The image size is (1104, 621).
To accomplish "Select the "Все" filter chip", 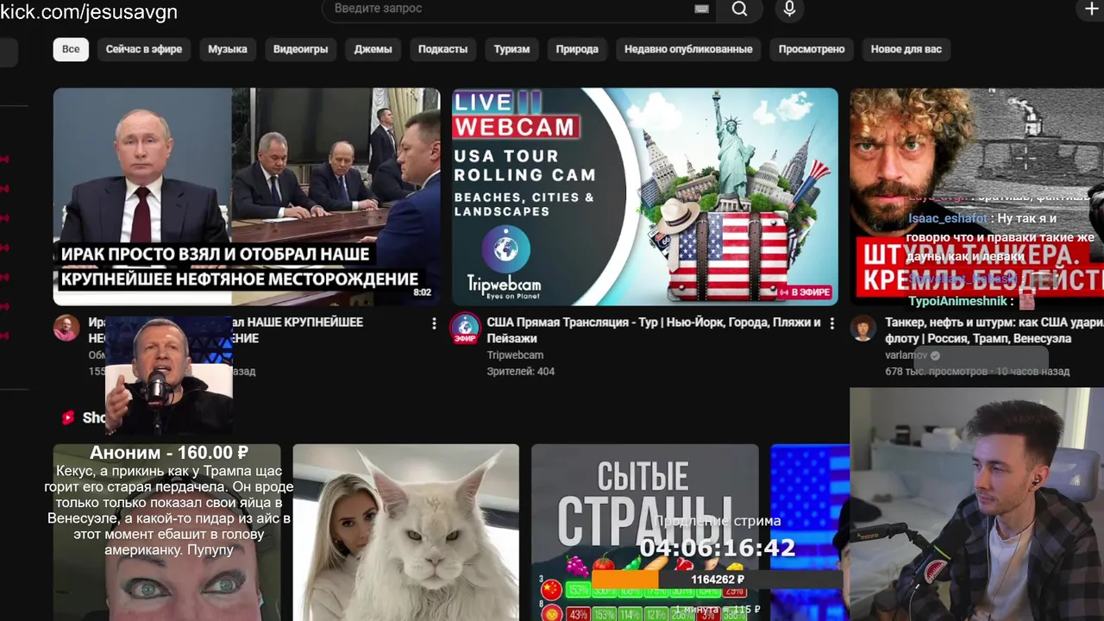I will (71, 49).
